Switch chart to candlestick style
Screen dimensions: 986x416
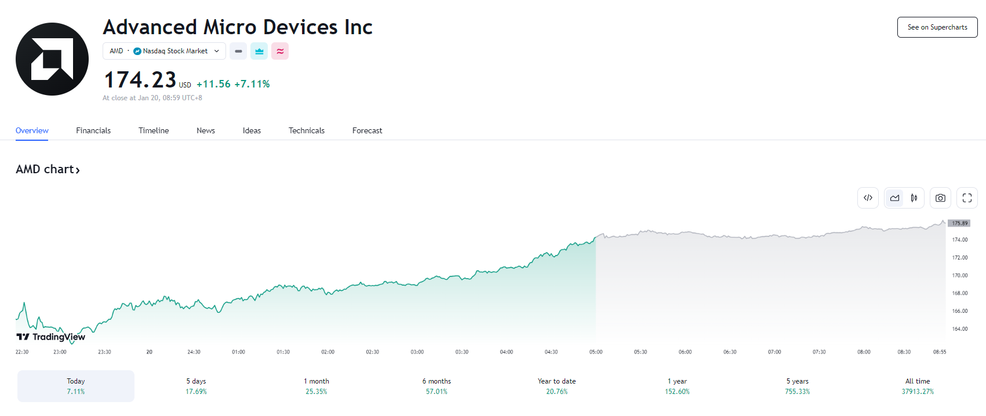tap(914, 198)
